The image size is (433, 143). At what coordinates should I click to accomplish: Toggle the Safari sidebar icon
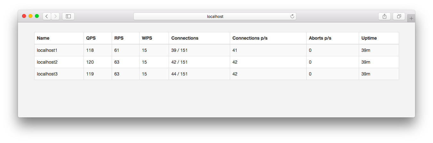[x=68, y=16]
